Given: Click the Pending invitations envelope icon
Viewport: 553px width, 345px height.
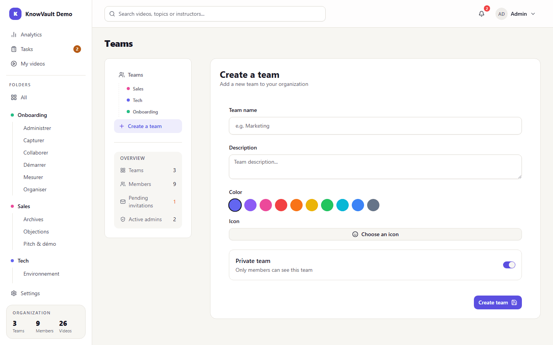Looking at the screenshot, I should 123,202.
